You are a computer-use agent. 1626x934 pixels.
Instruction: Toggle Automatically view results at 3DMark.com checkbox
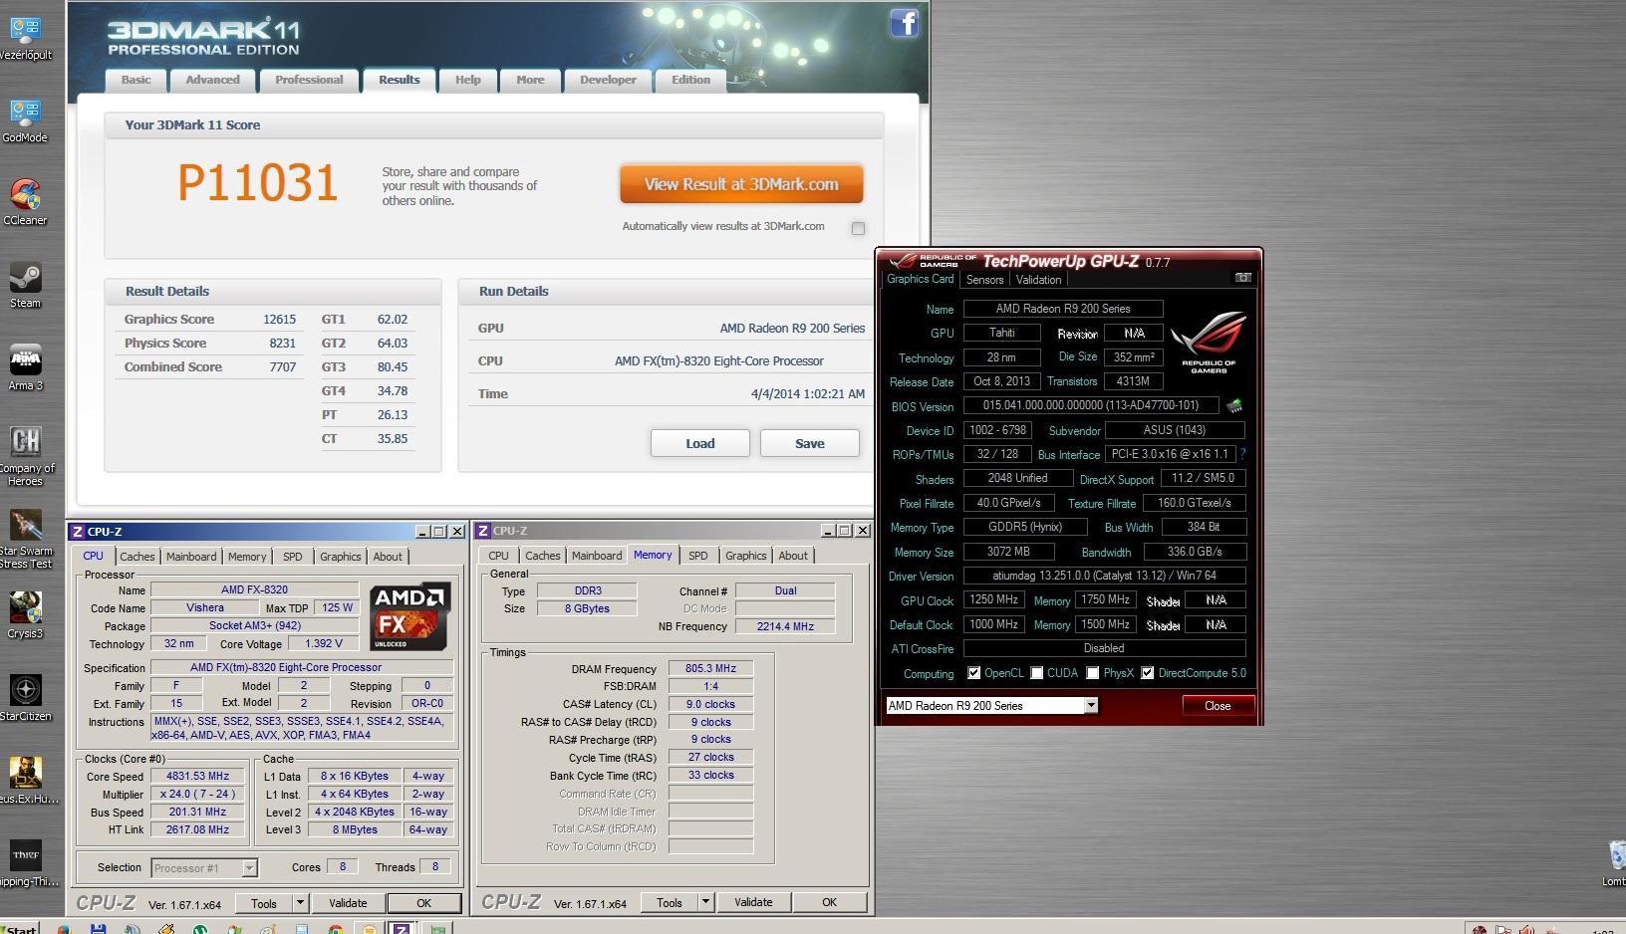(858, 228)
